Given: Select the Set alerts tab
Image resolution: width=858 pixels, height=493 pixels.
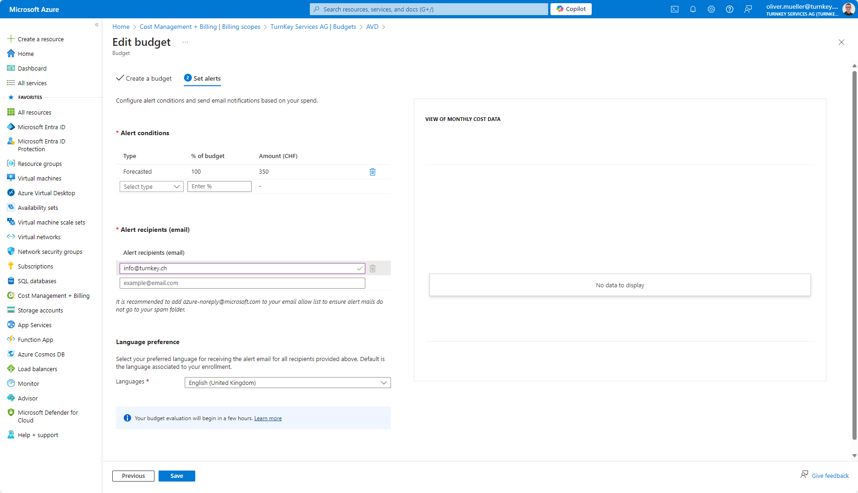Looking at the screenshot, I should (202, 78).
